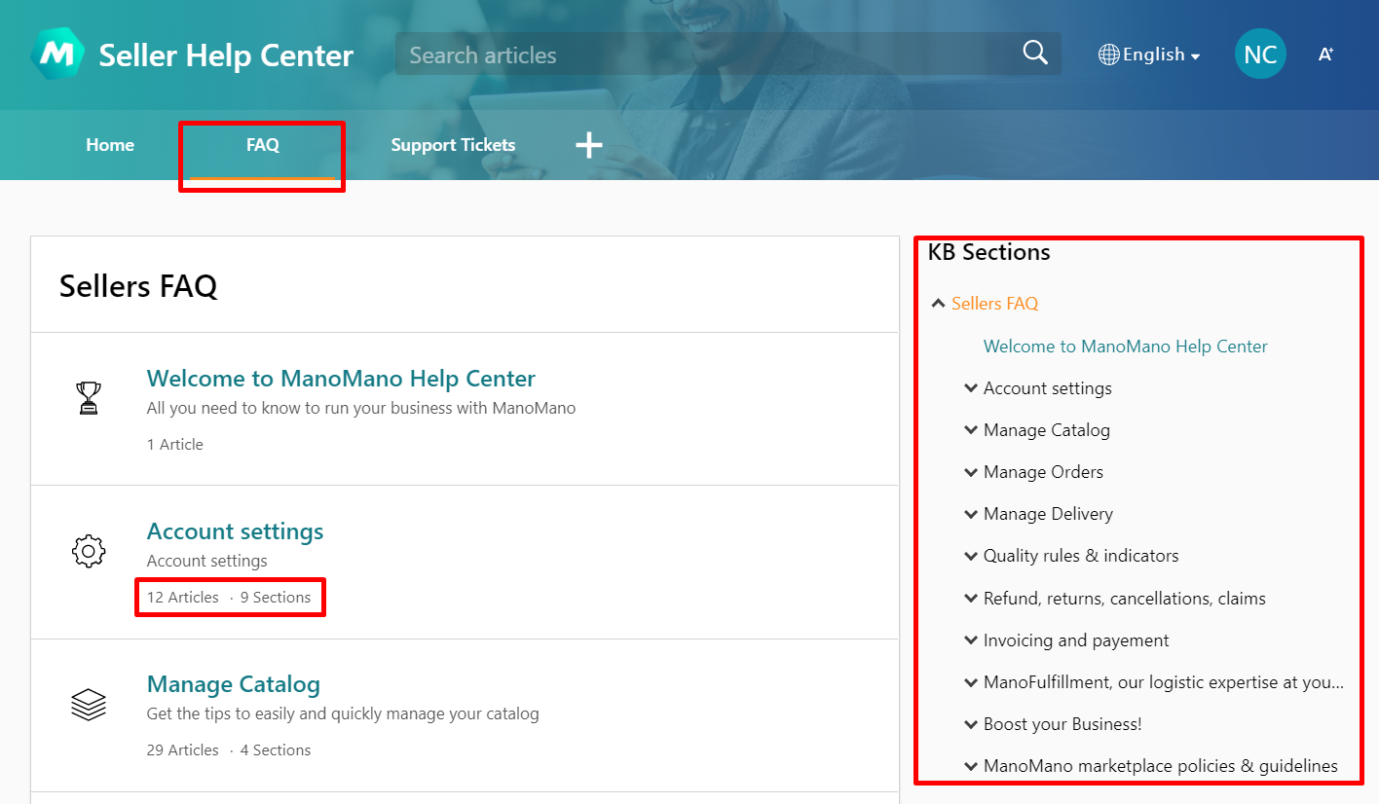
Task: Select Boost your Business! item
Action: [x=1062, y=724]
